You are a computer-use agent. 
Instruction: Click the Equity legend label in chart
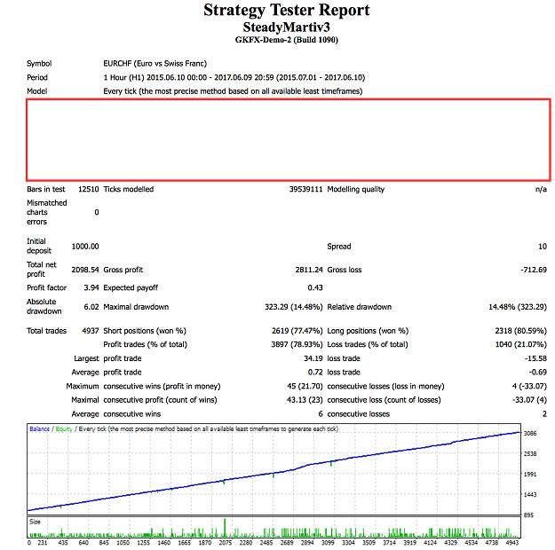coord(64,429)
